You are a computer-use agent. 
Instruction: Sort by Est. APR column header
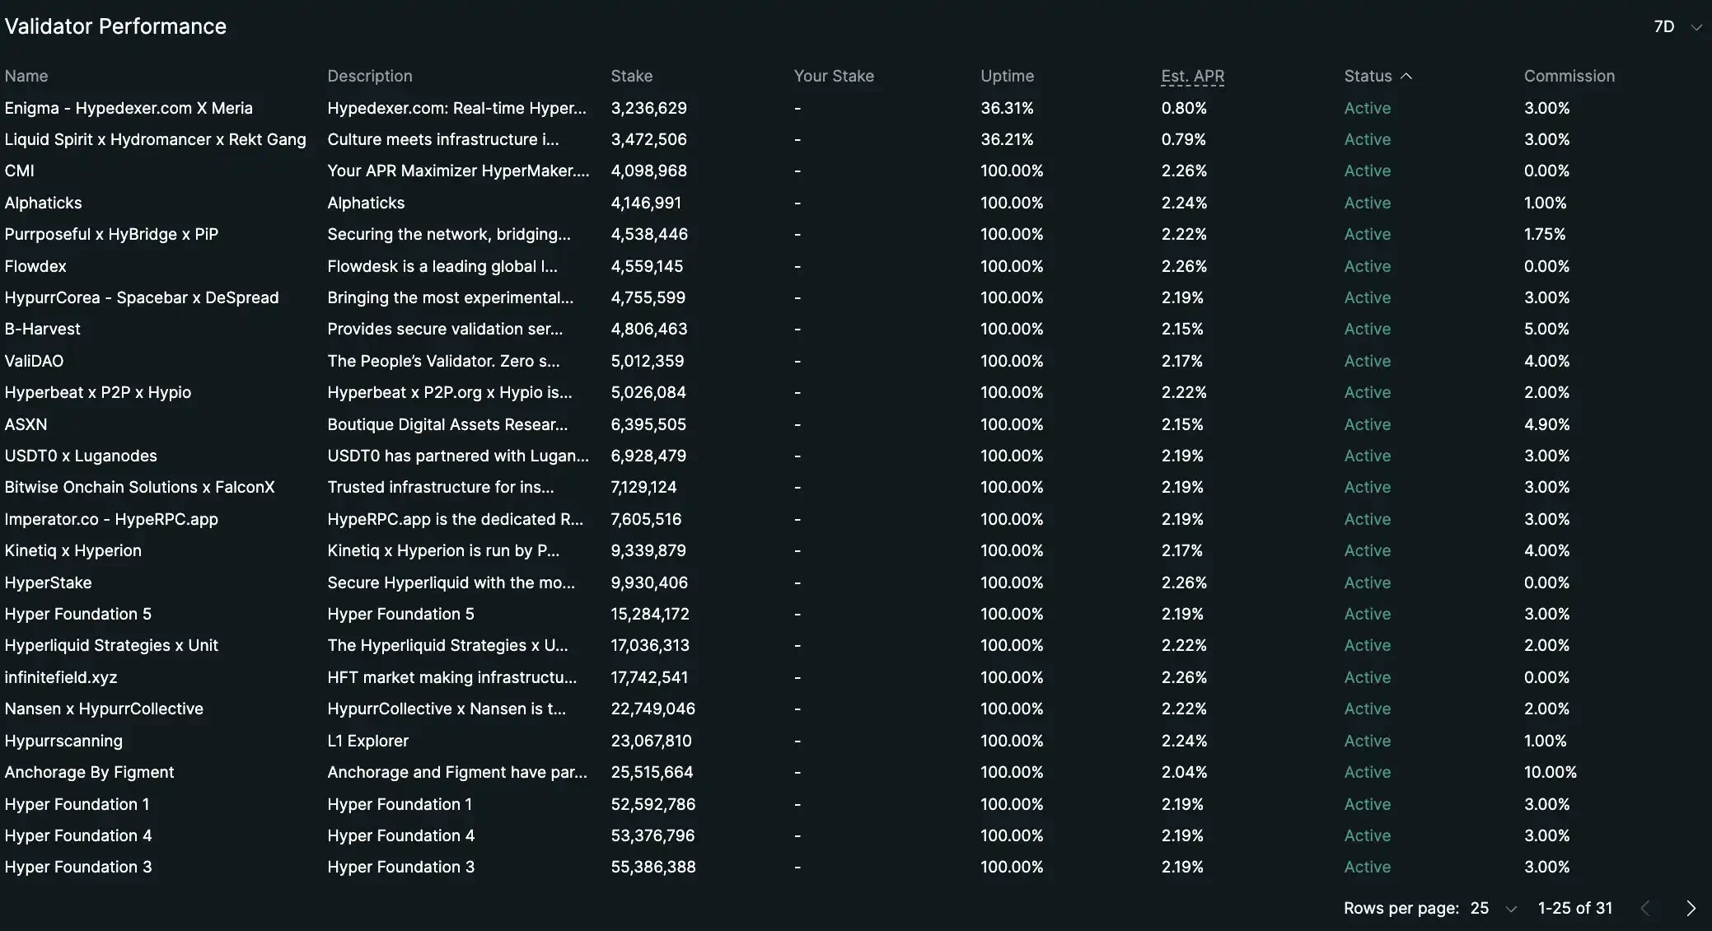coord(1192,76)
